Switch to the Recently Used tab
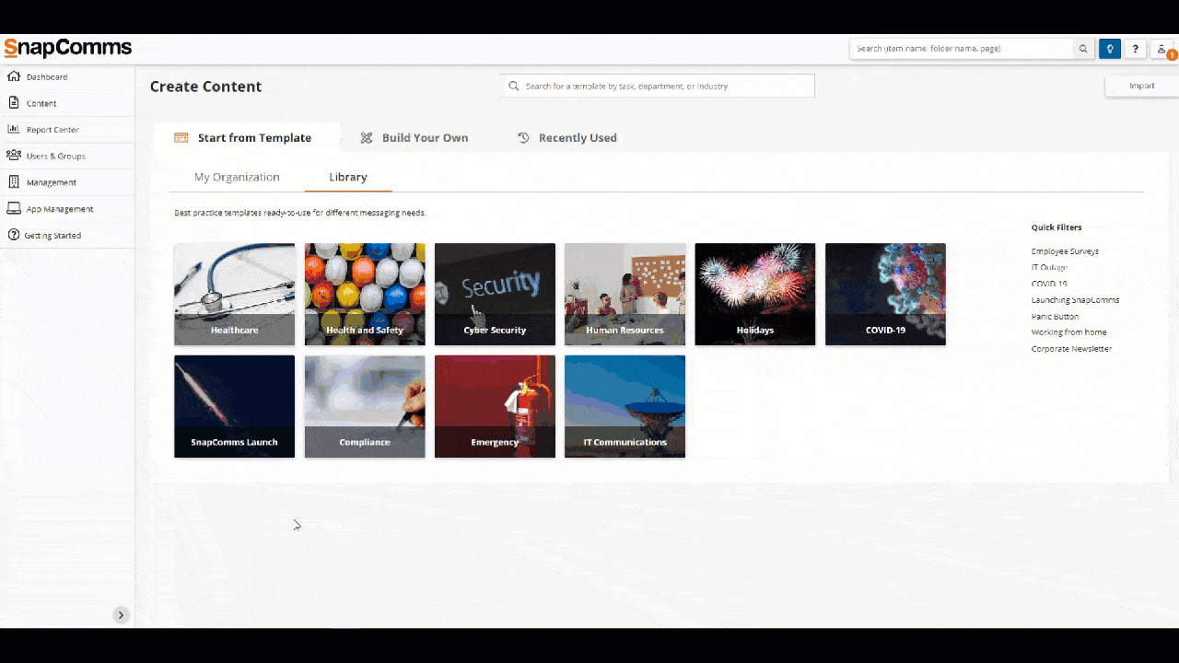The height and width of the screenshot is (663, 1179). pos(567,138)
